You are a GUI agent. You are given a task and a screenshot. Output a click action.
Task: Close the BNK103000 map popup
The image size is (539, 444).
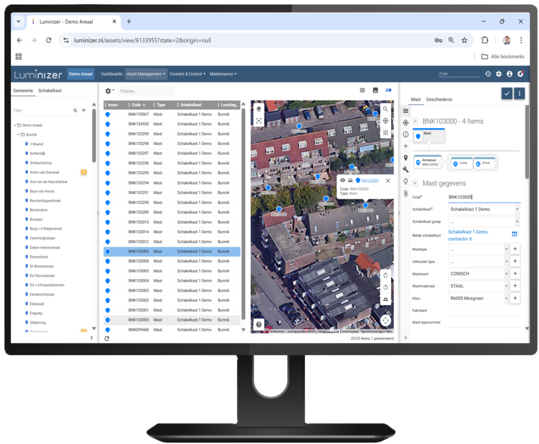[x=388, y=181]
